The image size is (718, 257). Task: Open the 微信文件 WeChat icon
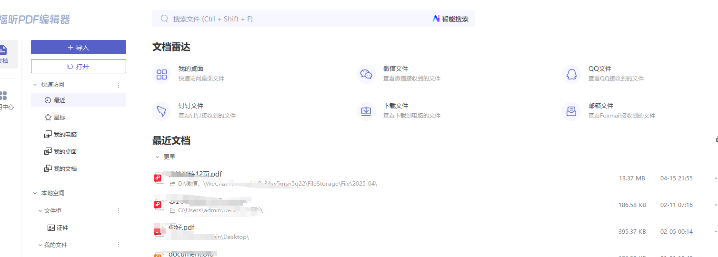(x=366, y=74)
